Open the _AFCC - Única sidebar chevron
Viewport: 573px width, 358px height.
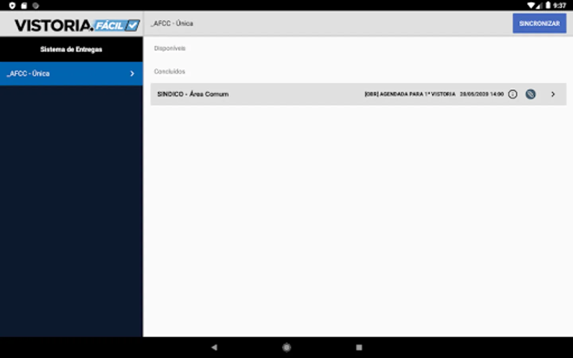132,74
